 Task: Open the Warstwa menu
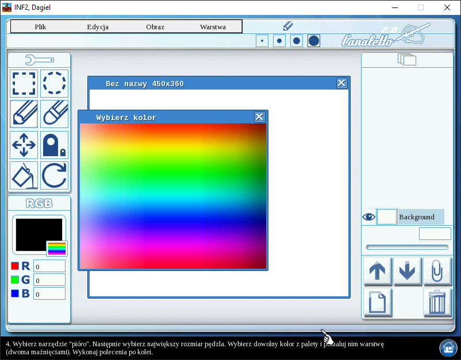coord(213,26)
